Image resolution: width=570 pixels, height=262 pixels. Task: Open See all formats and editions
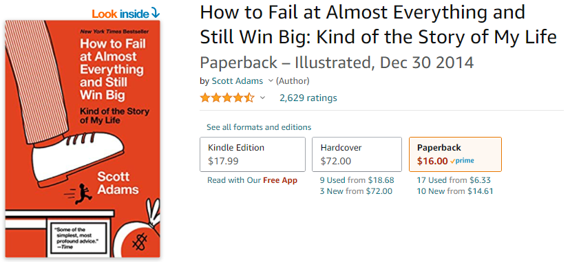click(x=259, y=127)
